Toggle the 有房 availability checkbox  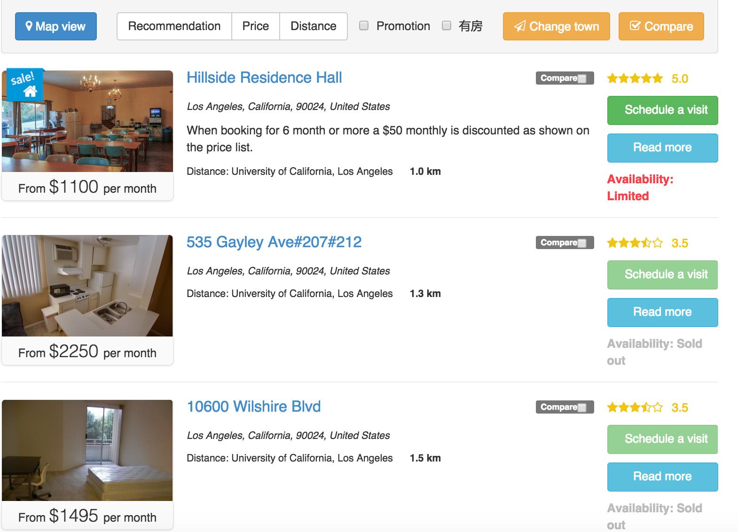coord(447,26)
